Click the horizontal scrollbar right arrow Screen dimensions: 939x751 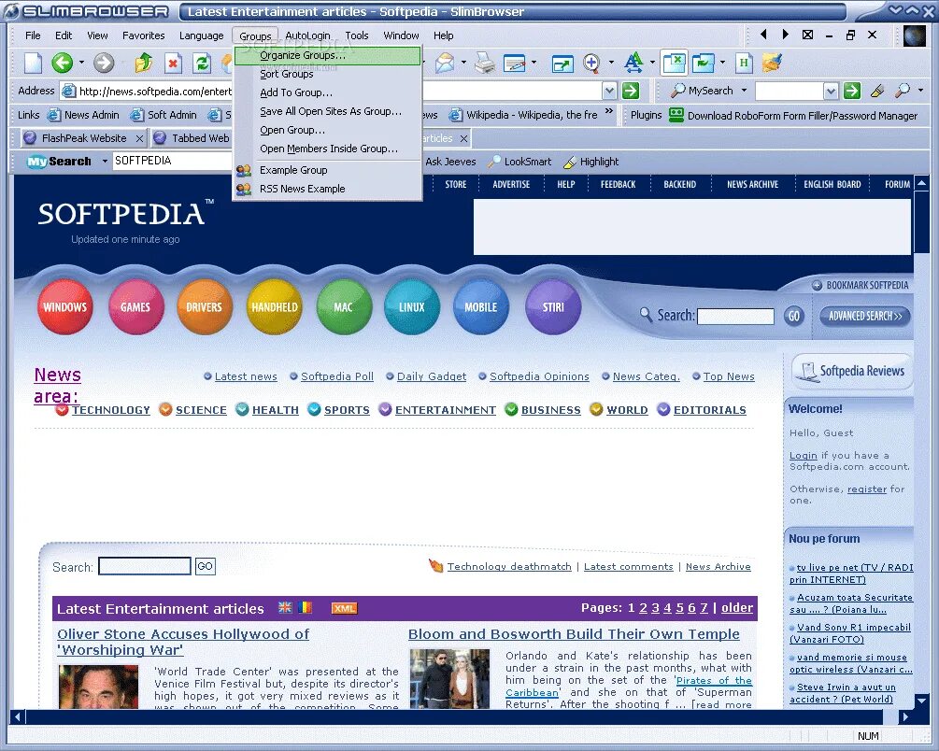point(904,716)
